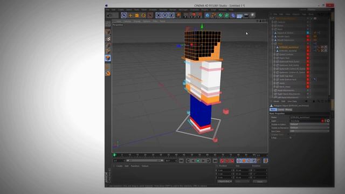Click the Enable Snap magnet icon
The height and width of the screenshot is (194, 345).
(x=108, y=73)
